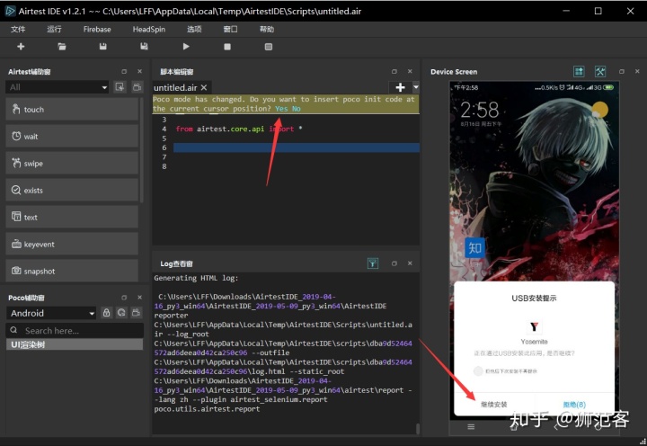
Task: Add a new script tab with plus
Action: 400,87
